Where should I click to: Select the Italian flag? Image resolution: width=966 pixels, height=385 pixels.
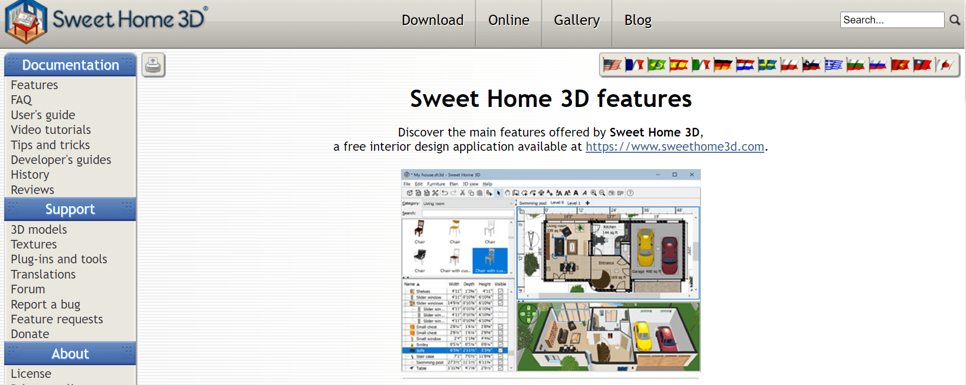701,65
